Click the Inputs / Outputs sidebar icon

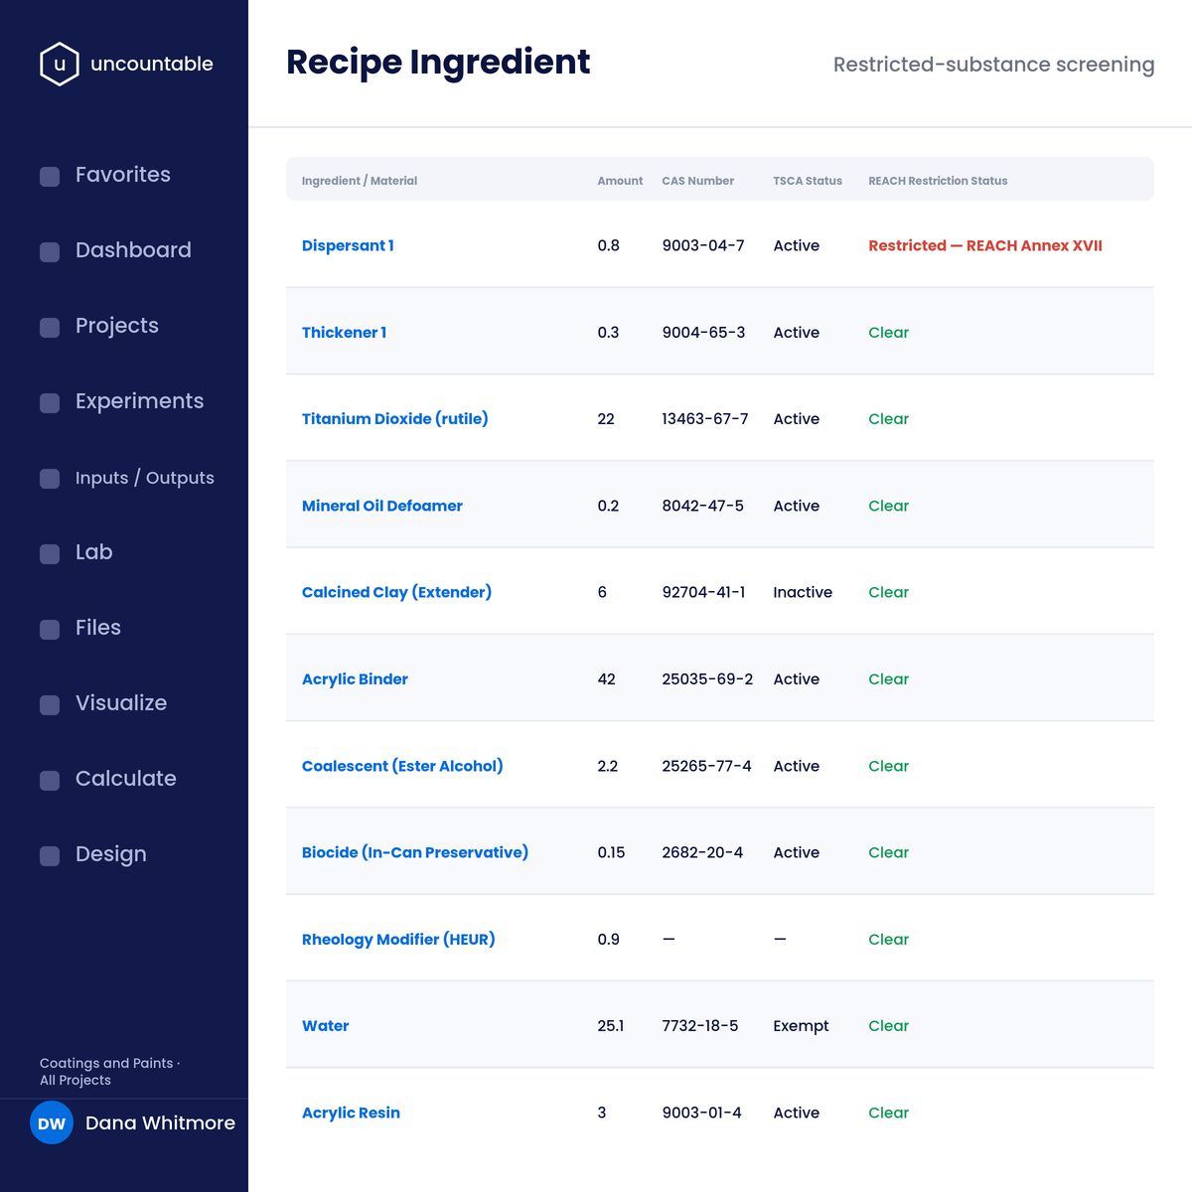[x=50, y=479]
